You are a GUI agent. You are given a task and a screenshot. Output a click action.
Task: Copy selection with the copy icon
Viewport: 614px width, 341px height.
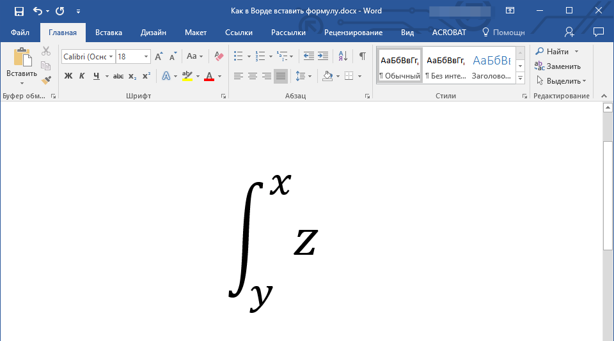46,66
